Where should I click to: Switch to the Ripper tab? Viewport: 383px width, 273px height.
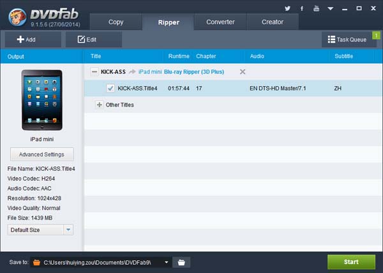[169, 22]
